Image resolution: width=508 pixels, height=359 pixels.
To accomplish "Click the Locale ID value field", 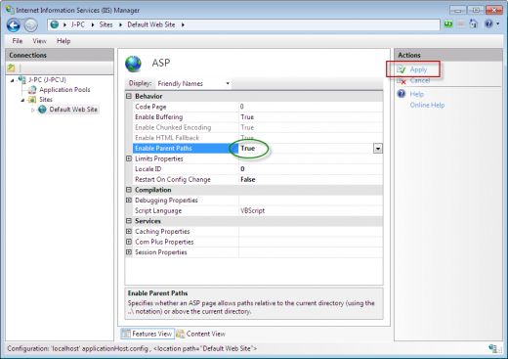I will 311,169.
